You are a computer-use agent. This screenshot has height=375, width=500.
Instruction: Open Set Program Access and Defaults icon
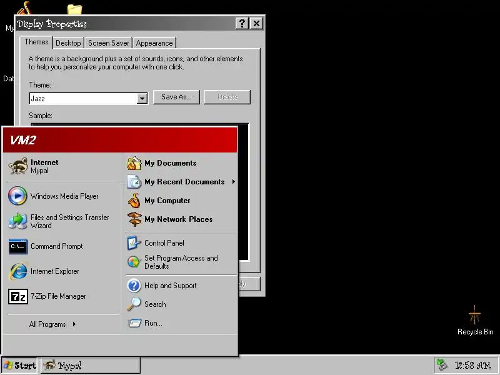[134, 262]
